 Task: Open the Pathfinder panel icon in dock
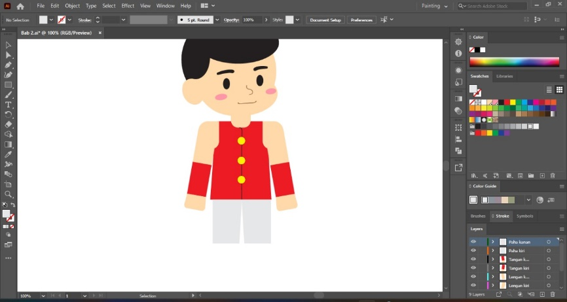[x=458, y=151]
